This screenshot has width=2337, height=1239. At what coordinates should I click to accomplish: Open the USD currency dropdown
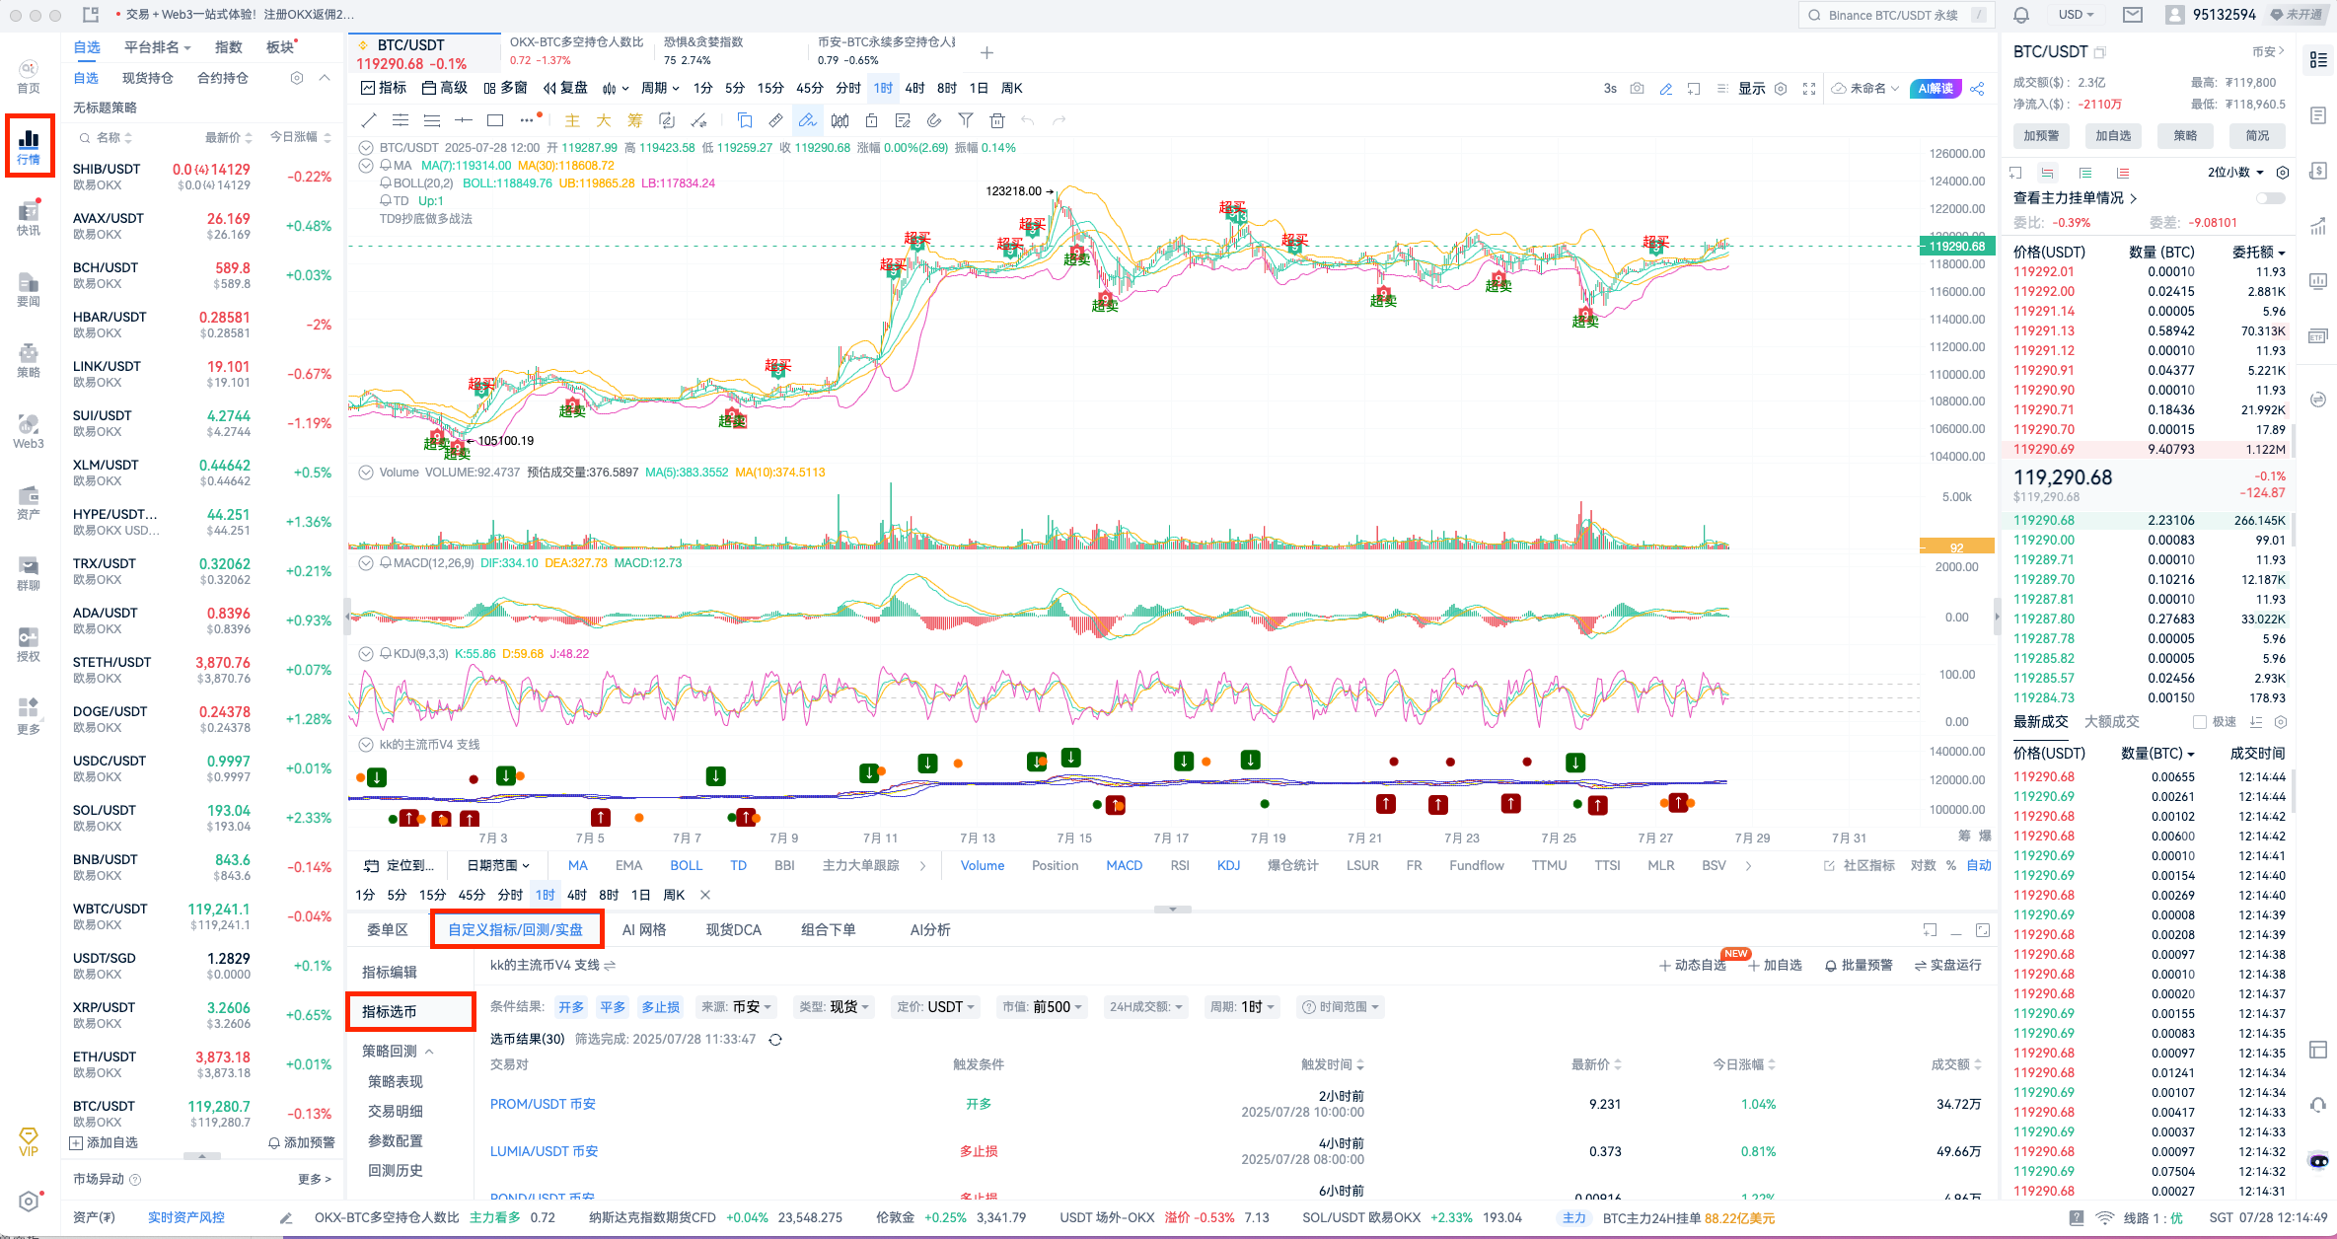[x=2076, y=15]
